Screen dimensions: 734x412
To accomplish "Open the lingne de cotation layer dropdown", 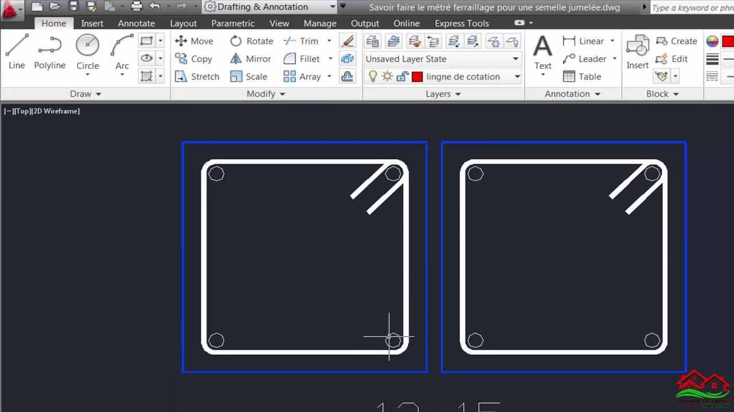I will click(x=443, y=77).
